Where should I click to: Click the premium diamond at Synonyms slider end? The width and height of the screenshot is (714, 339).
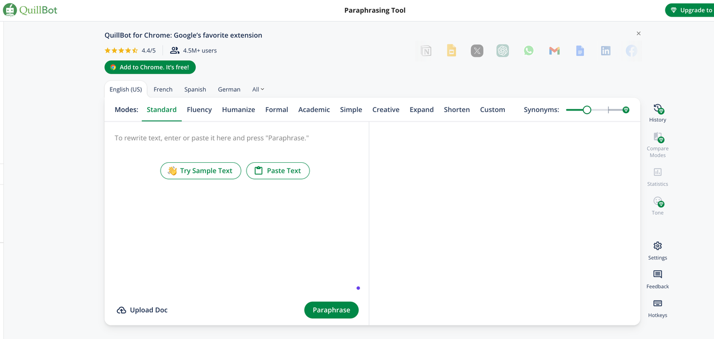pyautogui.click(x=626, y=110)
